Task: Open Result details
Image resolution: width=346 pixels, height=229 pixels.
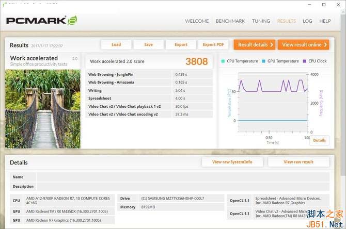Action: click(x=255, y=45)
